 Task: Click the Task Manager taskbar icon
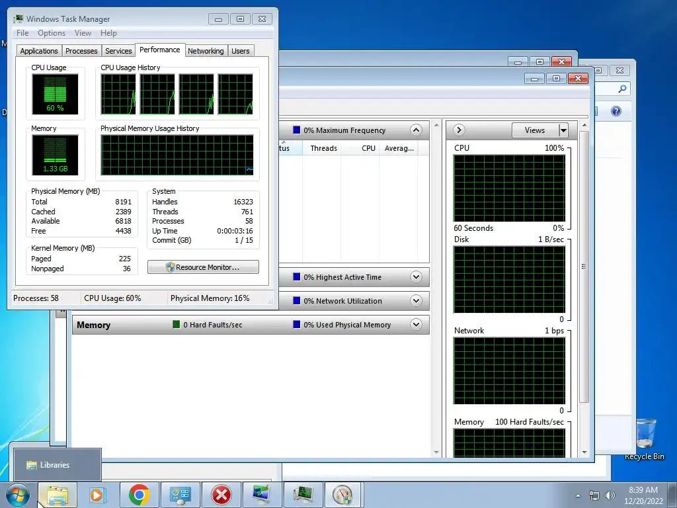click(x=303, y=495)
